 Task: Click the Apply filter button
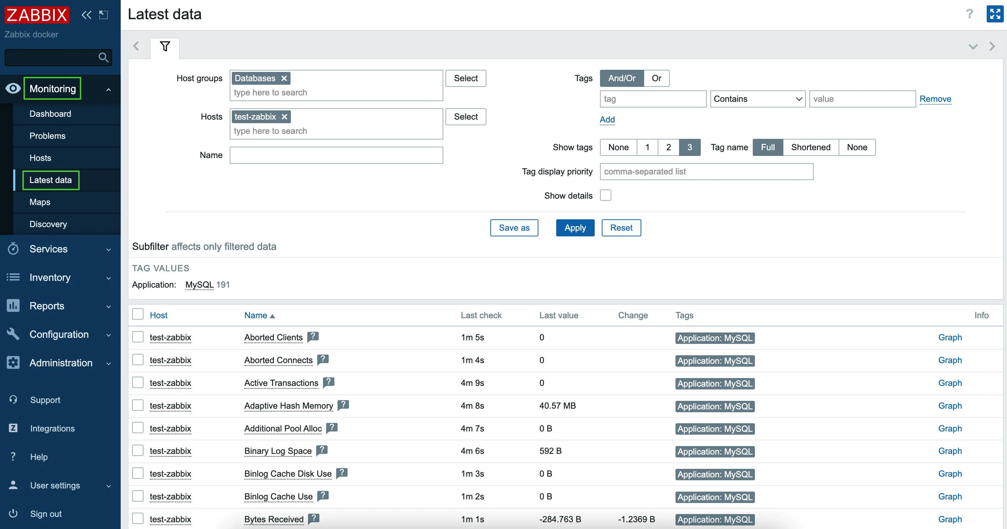(575, 228)
